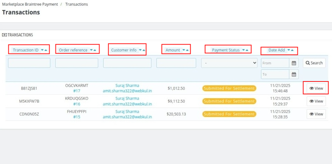View transaction M5KXFW7B details
This screenshot has width=332, height=164.
[316, 101]
